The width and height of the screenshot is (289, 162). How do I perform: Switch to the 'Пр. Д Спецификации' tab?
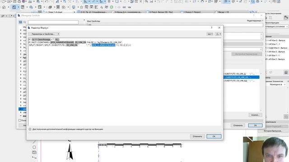[93, 12]
